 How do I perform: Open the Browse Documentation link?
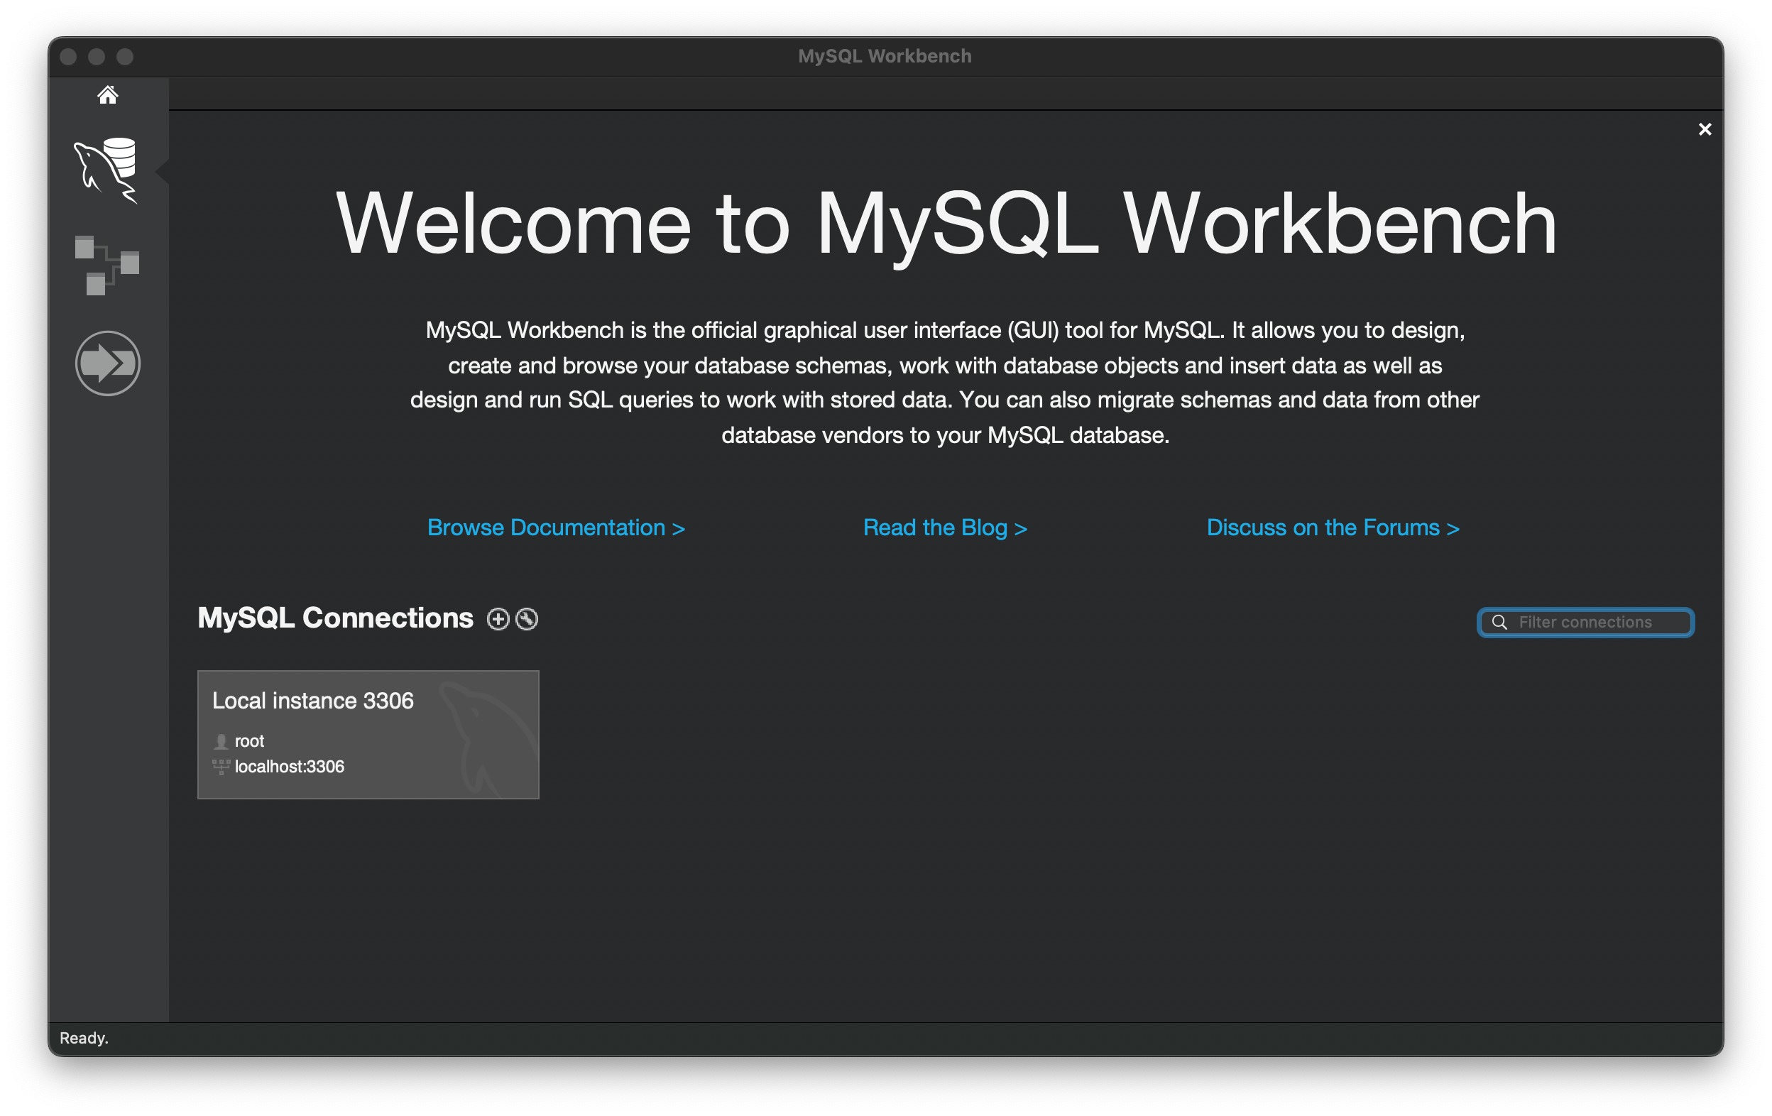coord(556,527)
